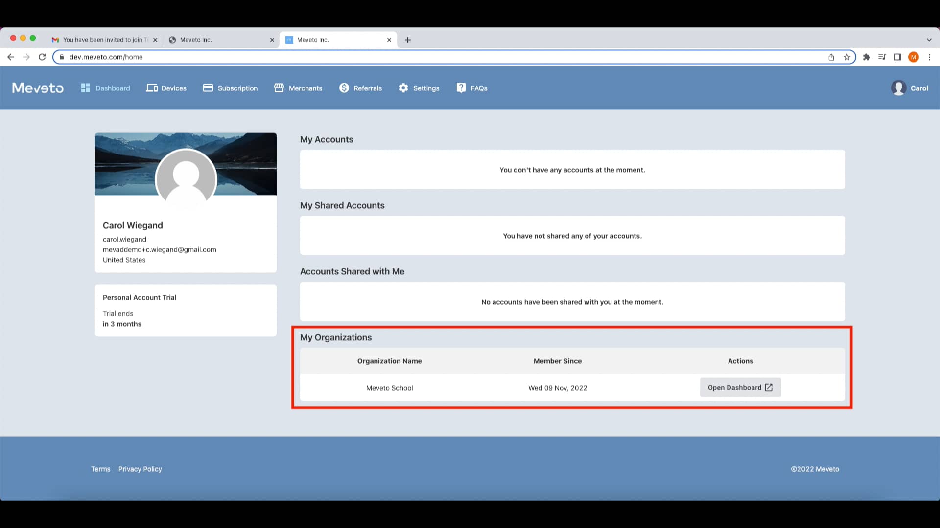Select the Dashboard grid icon
Screen dimensions: 940x528
(85, 88)
